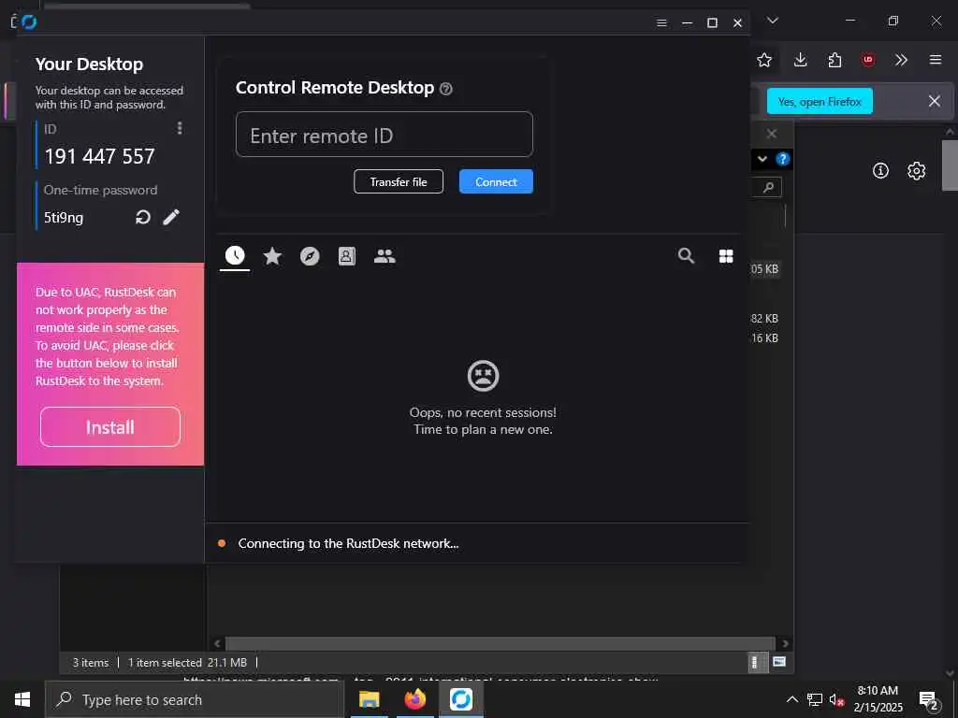Open Firefox application hamburger menu
The height and width of the screenshot is (718, 958).
(x=935, y=60)
